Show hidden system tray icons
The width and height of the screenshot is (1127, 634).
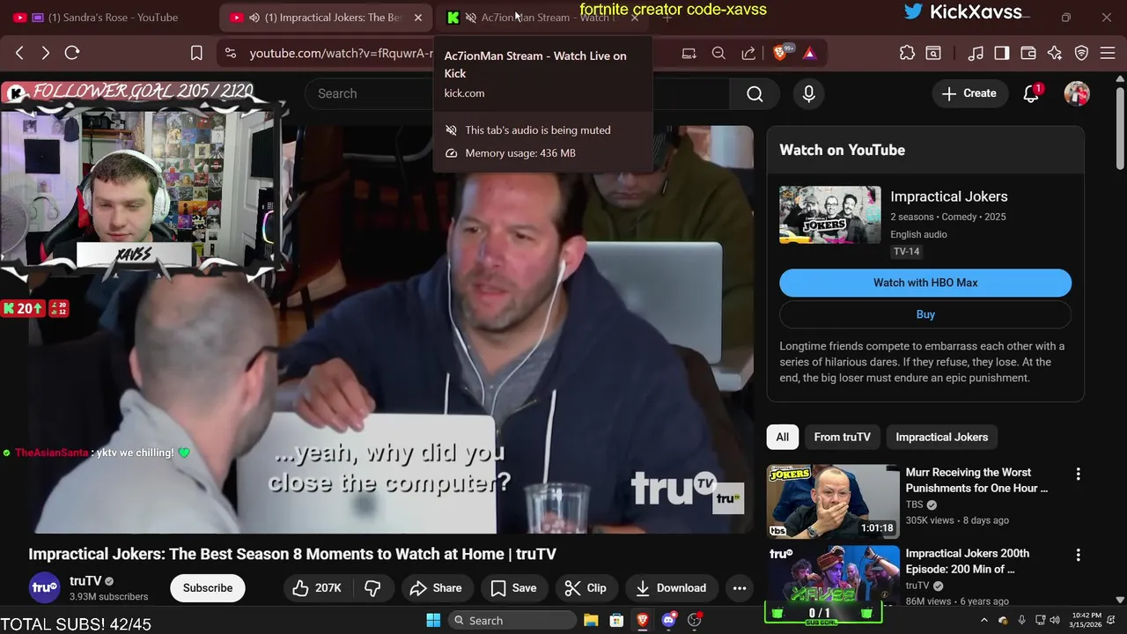pyautogui.click(x=983, y=621)
